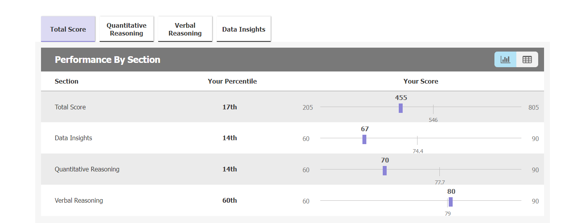Switch to table view icon
Viewport: 587px width, 223px height.
(x=527, y=59)
